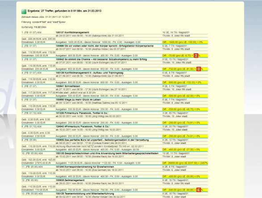Screen dimensions: 262x198
Task: Open '101226 Firmenkurs Facebook, Twitter & Co.'
Action: pyautogui.click(x=82, y=113)
